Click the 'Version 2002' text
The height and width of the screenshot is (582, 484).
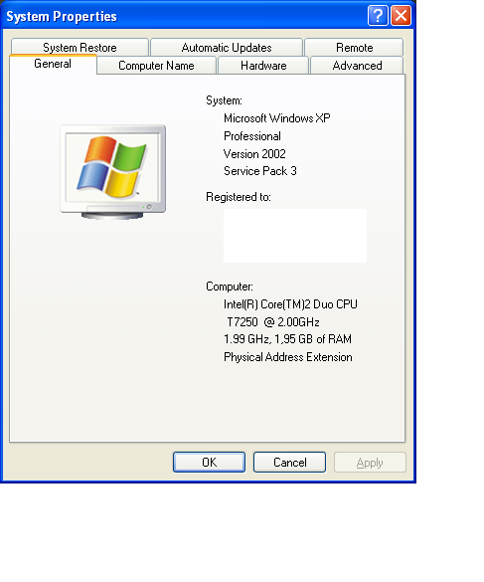[x=254, y=153]
